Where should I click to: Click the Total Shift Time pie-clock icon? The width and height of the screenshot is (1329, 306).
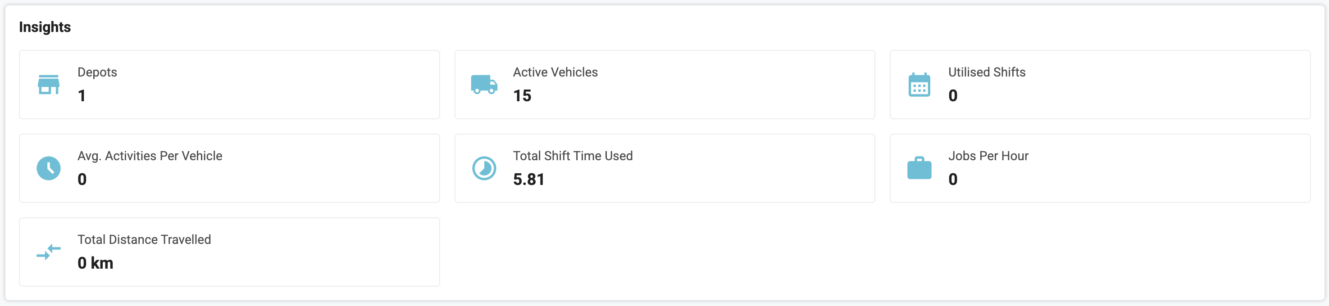[x=484, y=168]
